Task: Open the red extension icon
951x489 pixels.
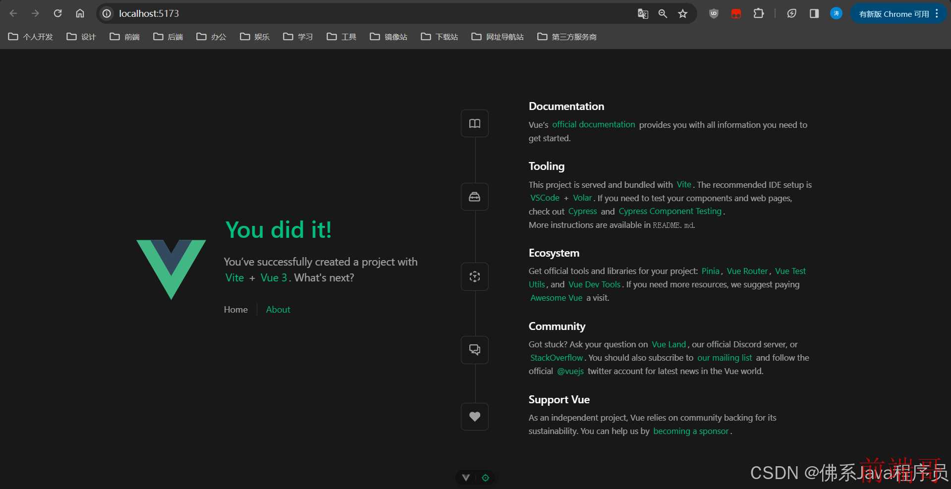Action: click(x=736, y=13)
